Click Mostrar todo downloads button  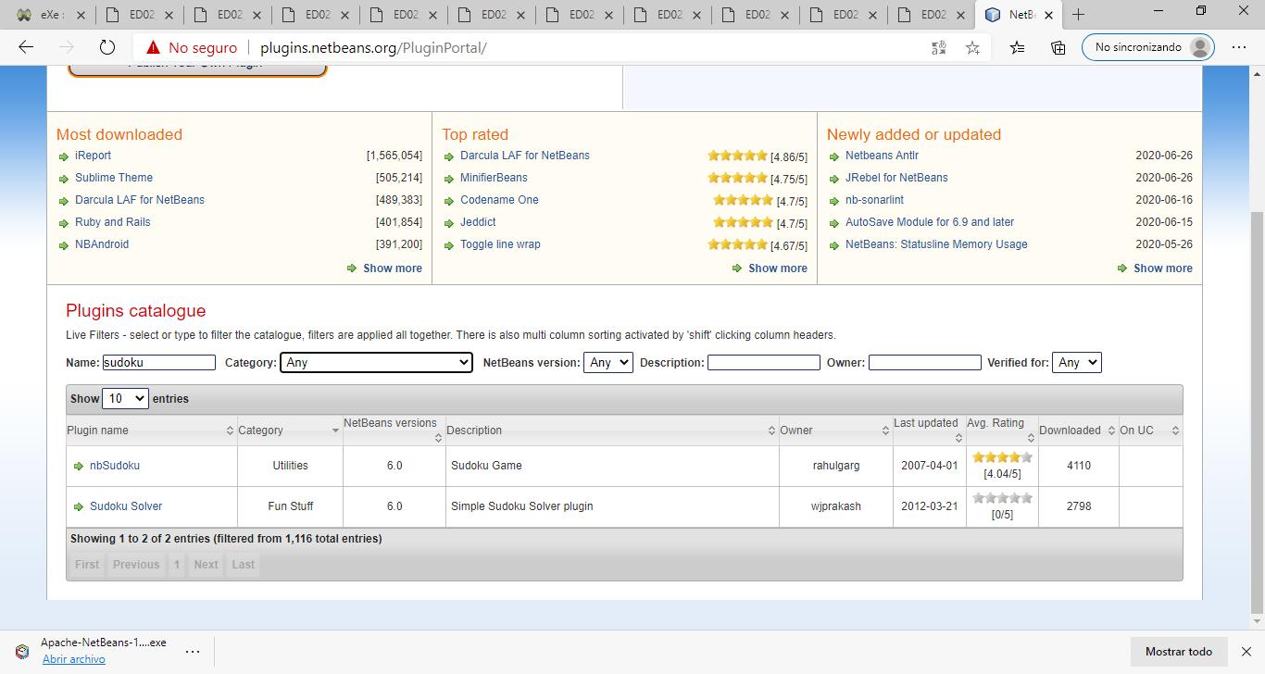point(1178,652)
